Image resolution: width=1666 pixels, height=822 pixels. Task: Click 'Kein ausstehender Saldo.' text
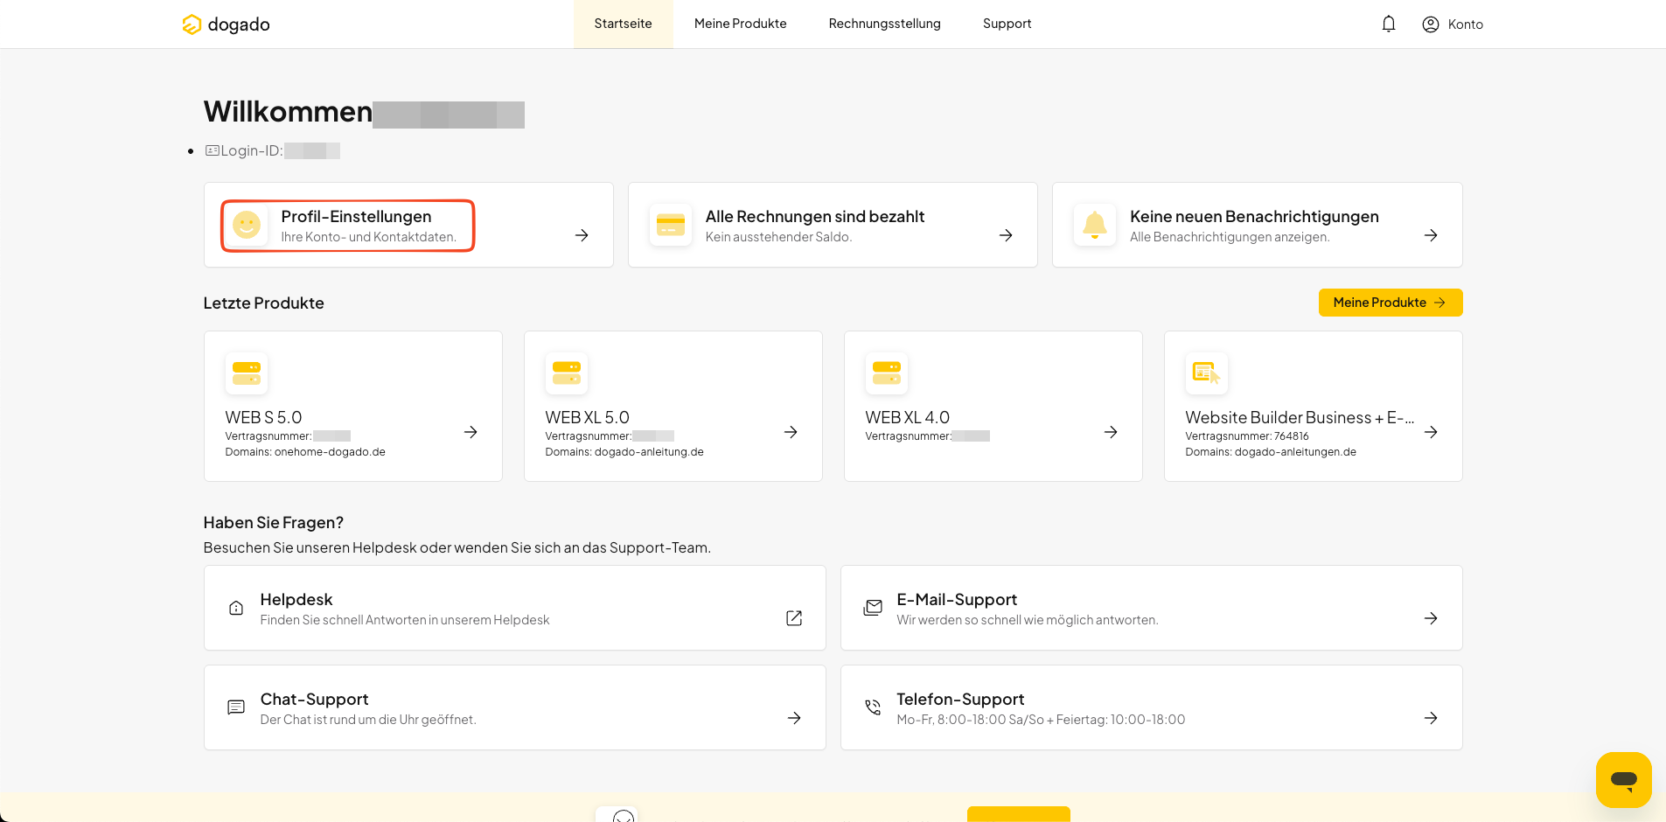pyautogui.click(x=778, y=237)
